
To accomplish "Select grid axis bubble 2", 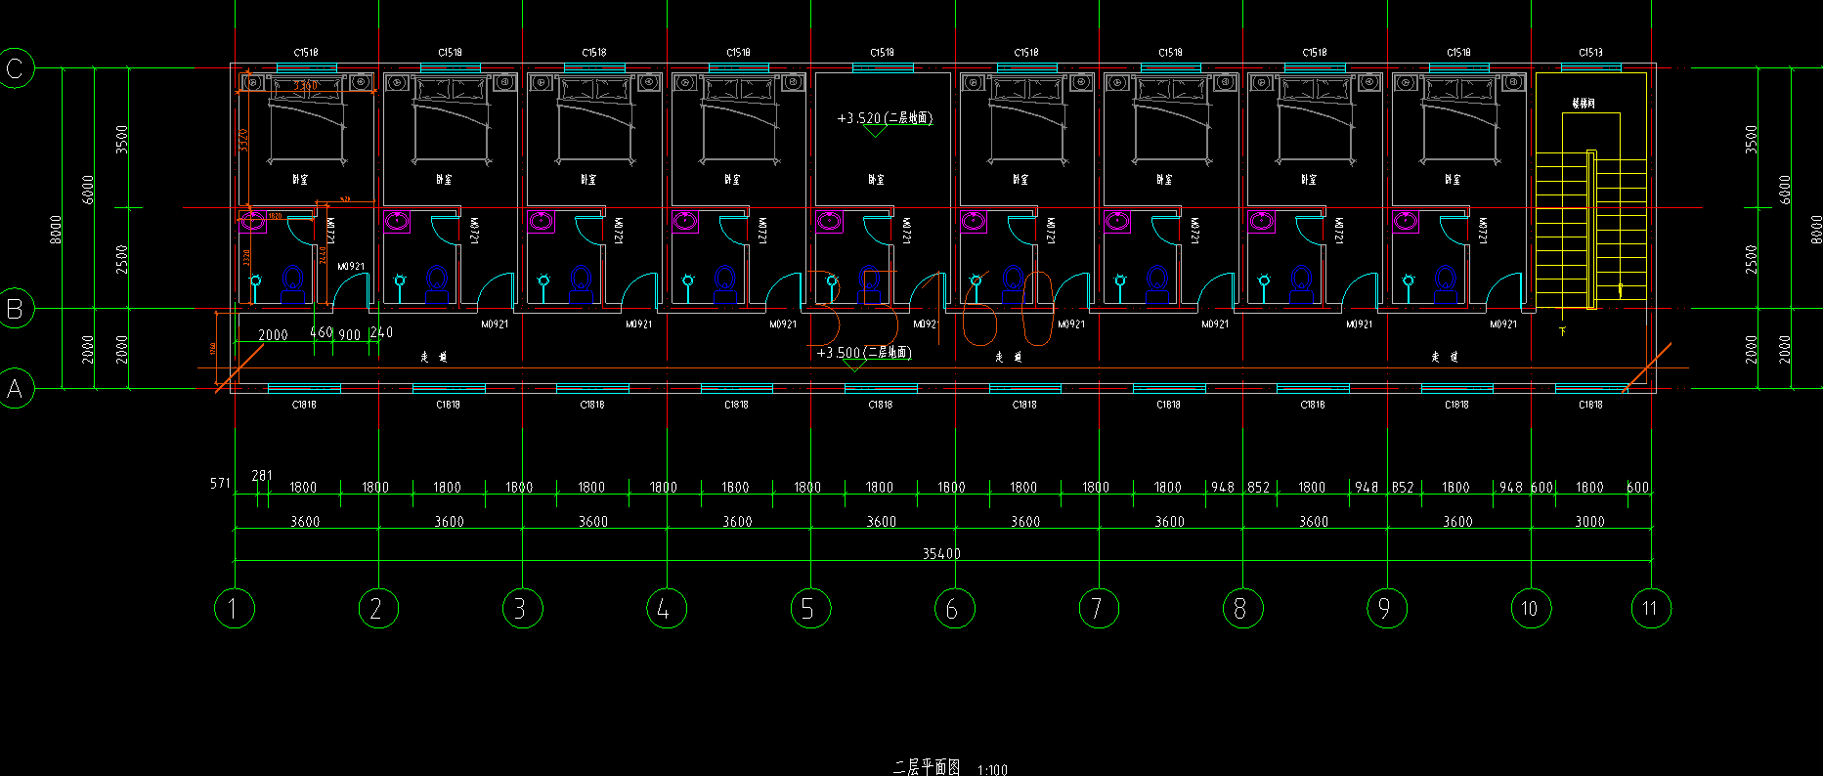I will tap(377, 609).
